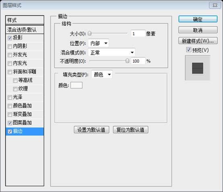
Task: Select the 光泽 satin entry
Action: point(25,97)
